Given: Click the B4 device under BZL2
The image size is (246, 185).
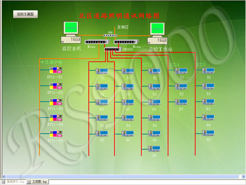Looking at the screenshot, I should coord(128,118).
